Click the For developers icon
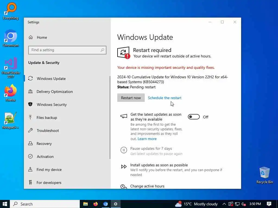The width and height of the screenshot is (278, 208). coord(30,182)
